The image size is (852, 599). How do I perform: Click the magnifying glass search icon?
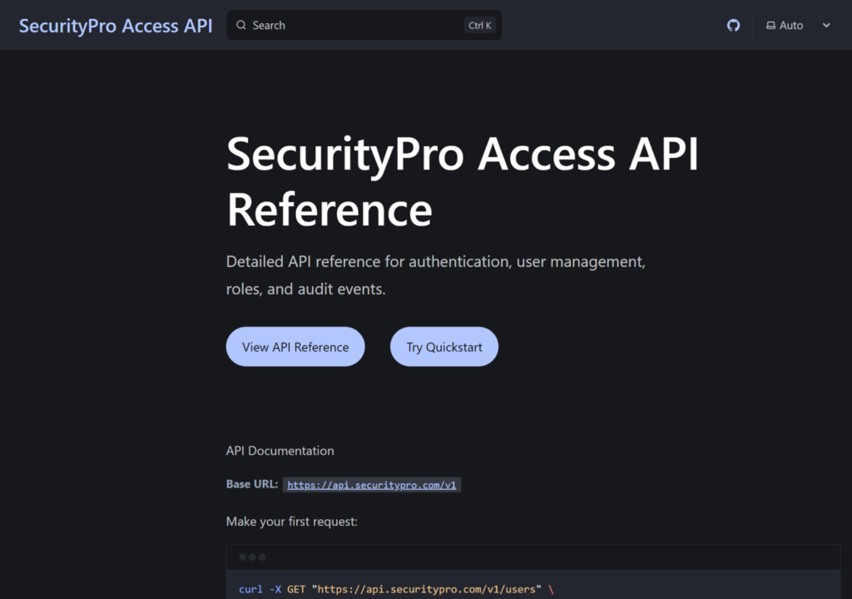pos(241,26)
